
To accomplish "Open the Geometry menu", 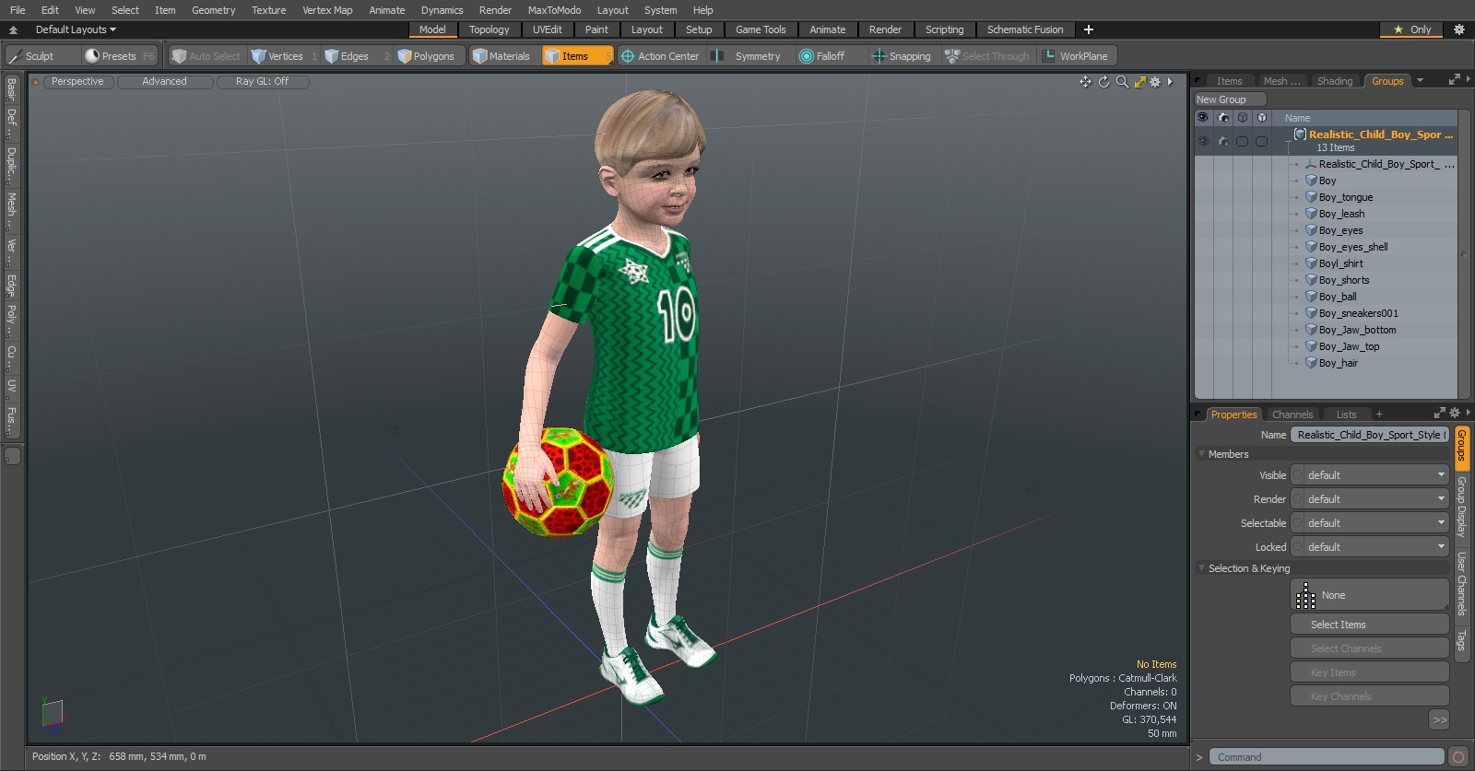I will (213, 10).
